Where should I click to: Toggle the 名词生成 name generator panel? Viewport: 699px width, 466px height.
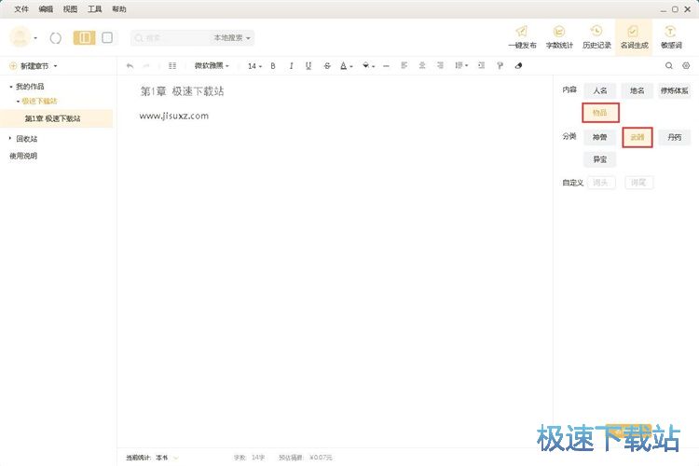[634, 37]
